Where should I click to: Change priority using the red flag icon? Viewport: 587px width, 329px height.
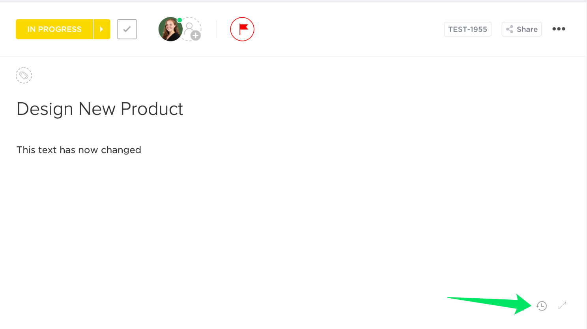(x=242, y=29)
